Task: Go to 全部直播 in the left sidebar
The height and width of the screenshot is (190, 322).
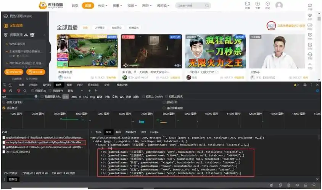Action: click(x=16, y=25)
